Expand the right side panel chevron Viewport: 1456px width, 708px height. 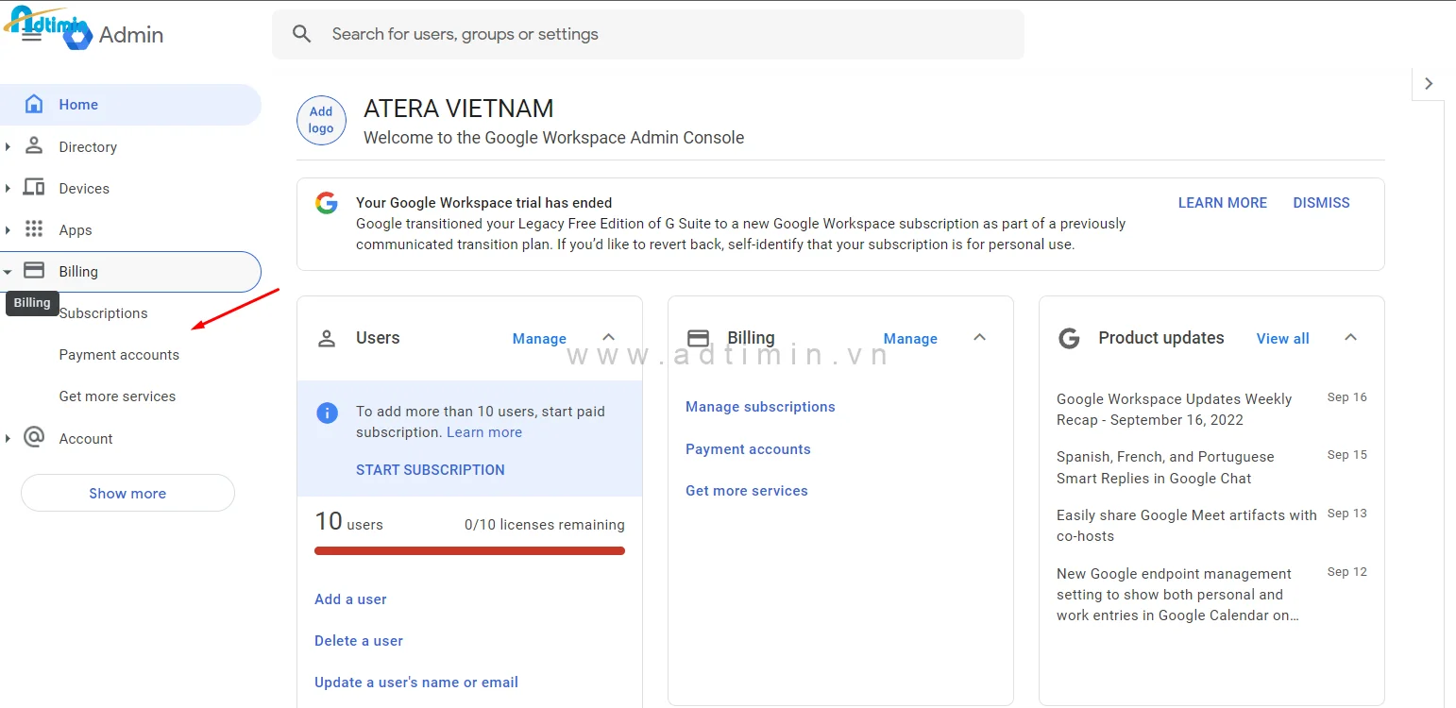(x=1429, y=83)
